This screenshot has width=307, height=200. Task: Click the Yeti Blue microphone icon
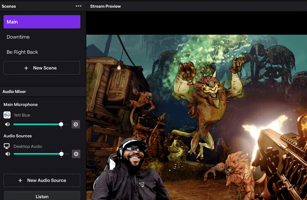tap(7, 115)
